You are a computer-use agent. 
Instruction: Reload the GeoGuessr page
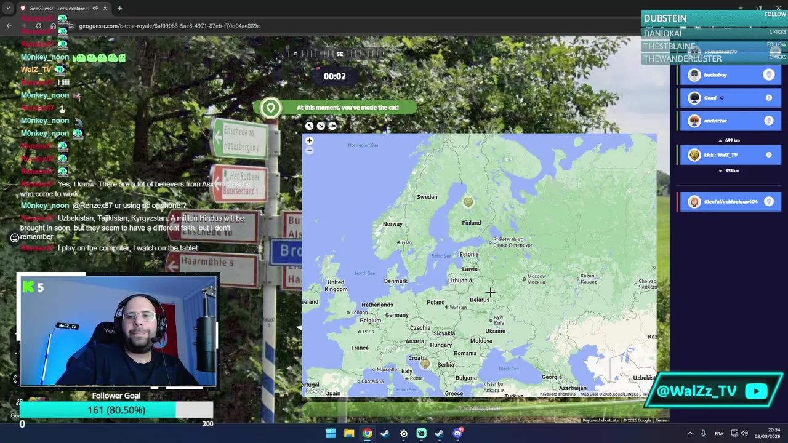[38, 26]
